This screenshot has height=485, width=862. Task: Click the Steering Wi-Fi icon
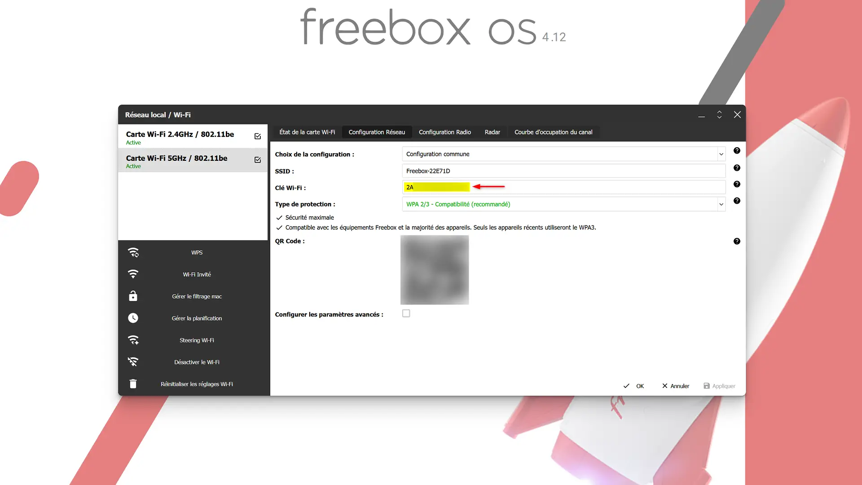pos(133,340)
